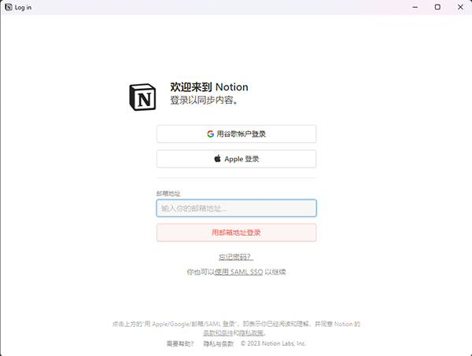This screenshot has width=472, height=356.
Task: Sign in with Google account button
Action: tap(236, 134)
